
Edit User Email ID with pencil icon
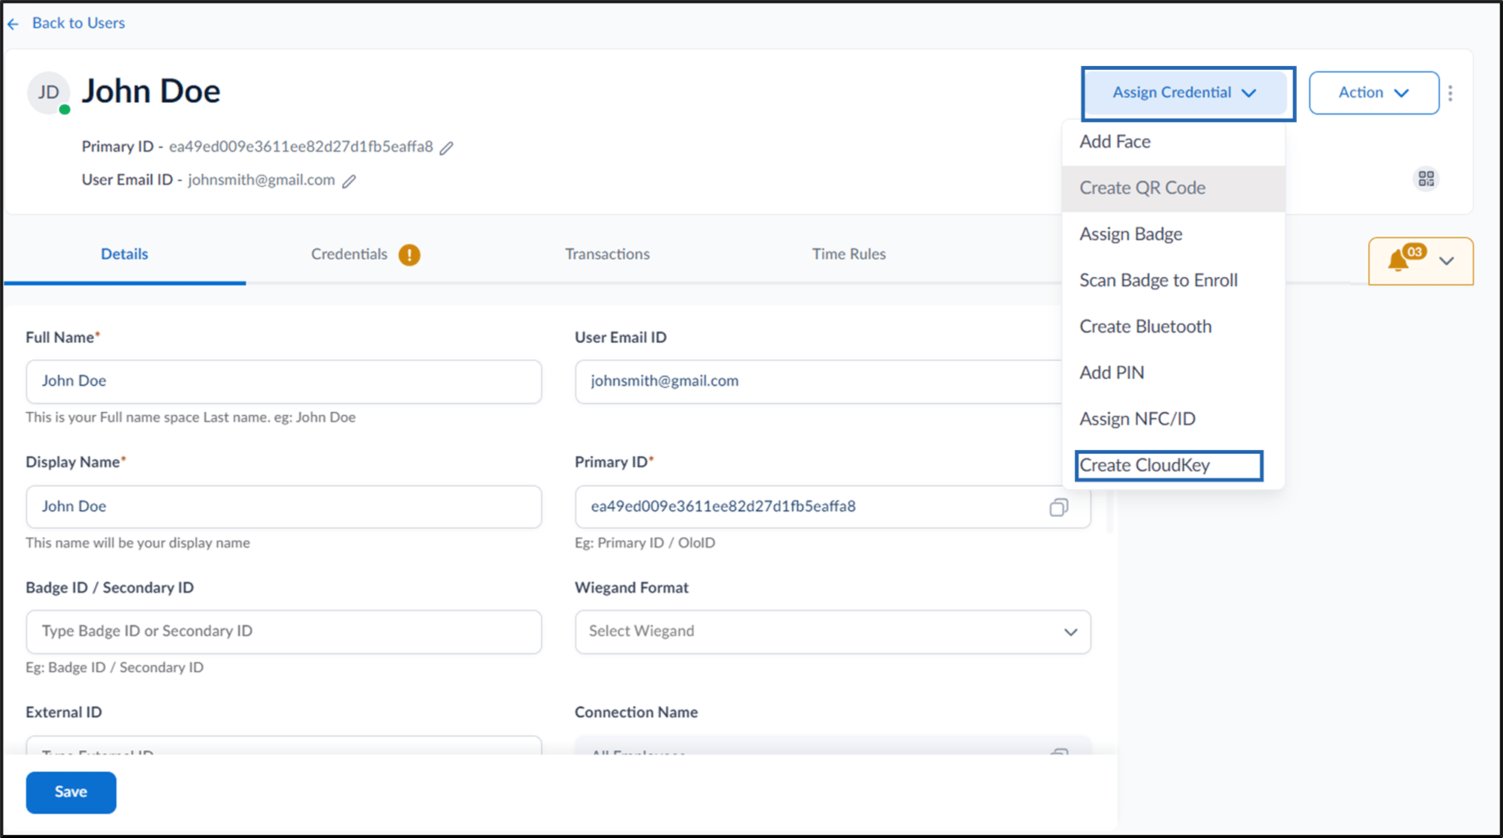tap(349, 181)
